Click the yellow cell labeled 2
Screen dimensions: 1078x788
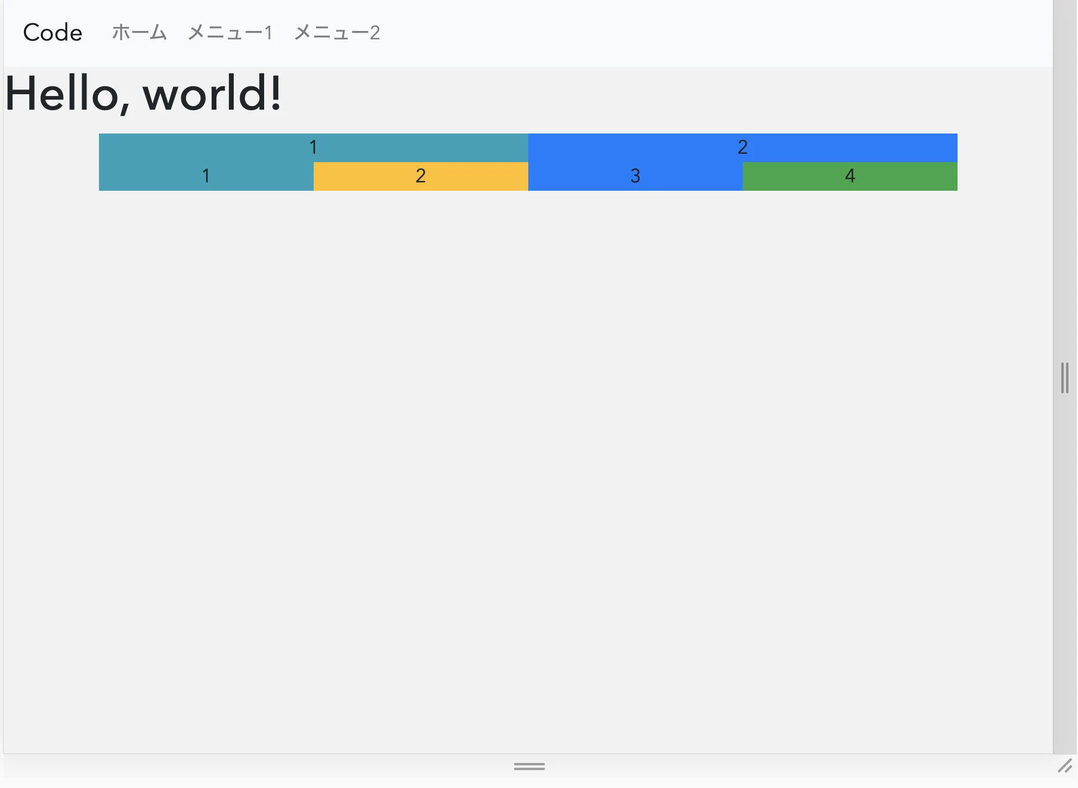pos(421,176)
